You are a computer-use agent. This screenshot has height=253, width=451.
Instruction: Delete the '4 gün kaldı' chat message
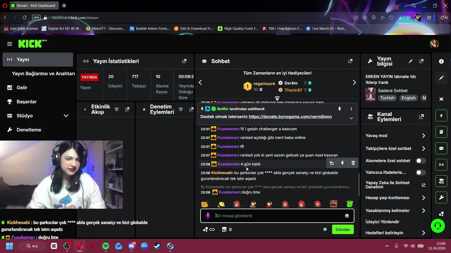click(x=353, y=163)
